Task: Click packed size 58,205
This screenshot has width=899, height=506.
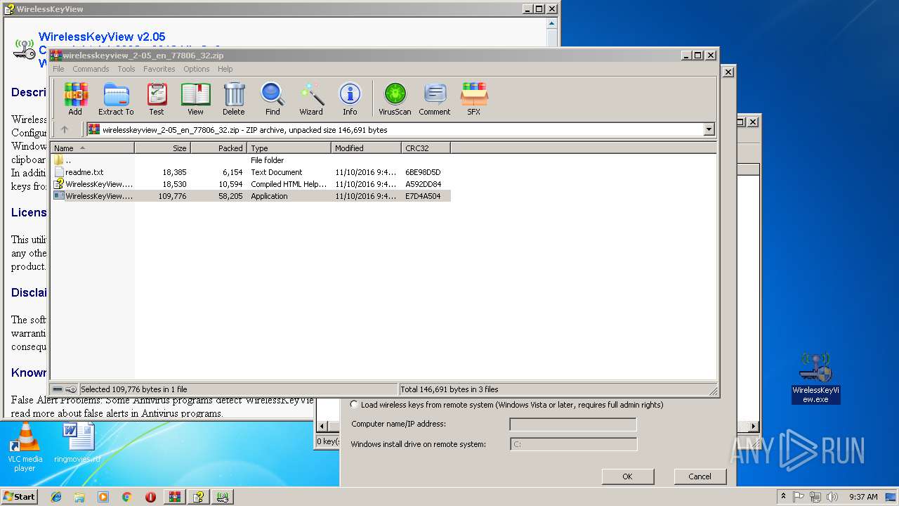Action: (230, 196)
